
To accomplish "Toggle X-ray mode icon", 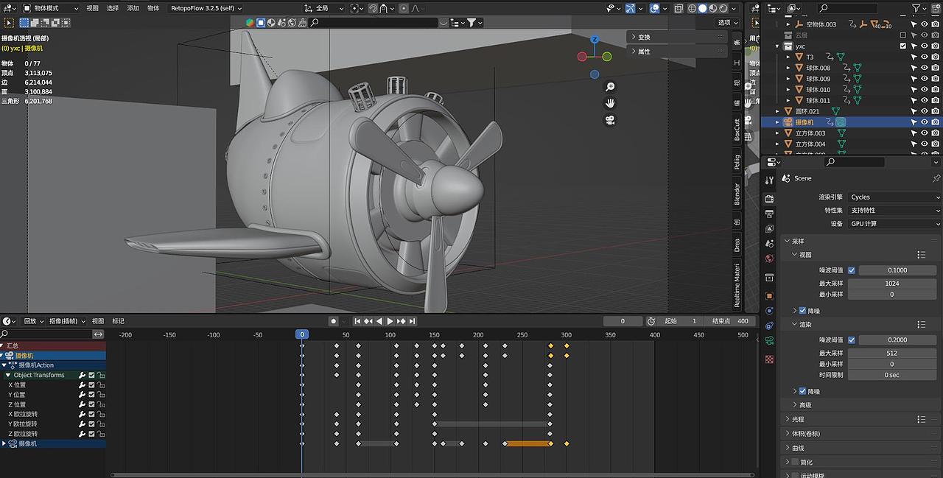I will point(679,8).
